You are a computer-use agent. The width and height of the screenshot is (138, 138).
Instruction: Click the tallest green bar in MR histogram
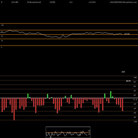click(x=111, y=95)
